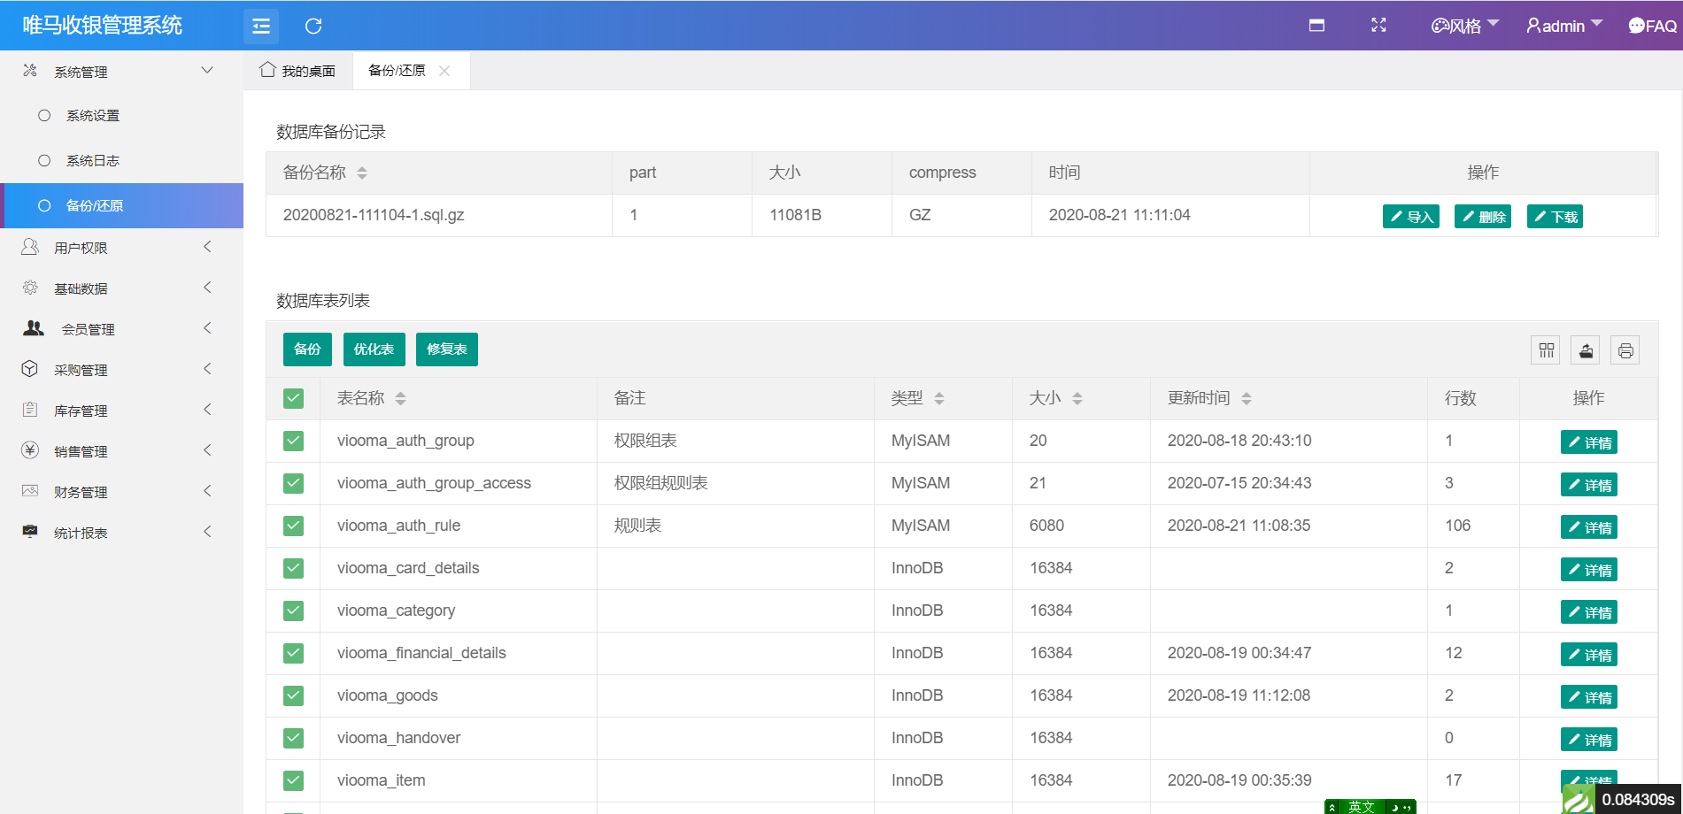Click the 备份 button
Viewport: 1683px width, 814px height.
point(307,349)
